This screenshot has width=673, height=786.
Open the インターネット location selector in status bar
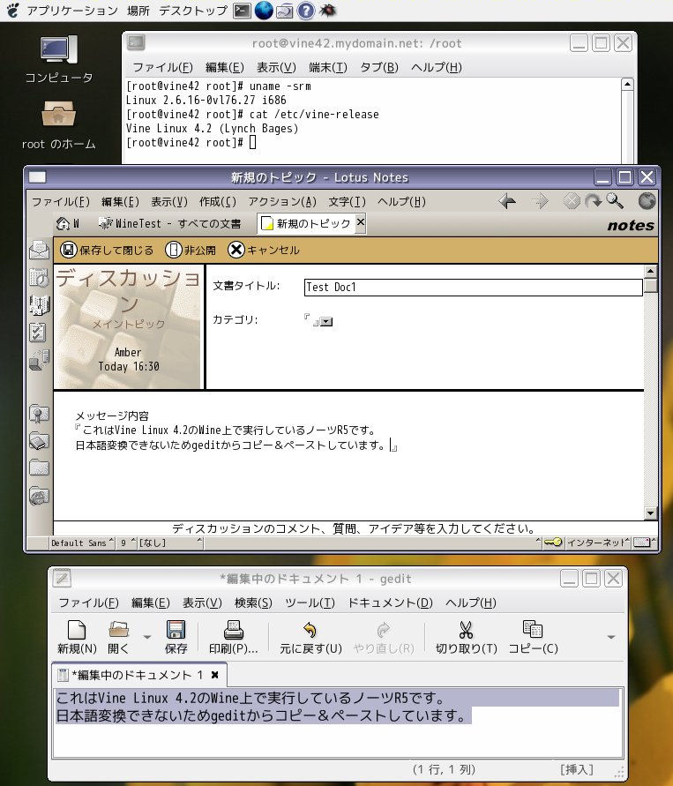coord(598,543)
